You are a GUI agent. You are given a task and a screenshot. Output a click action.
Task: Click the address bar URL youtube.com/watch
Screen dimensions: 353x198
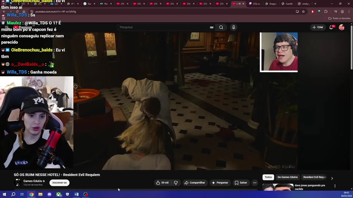(56, 12)
